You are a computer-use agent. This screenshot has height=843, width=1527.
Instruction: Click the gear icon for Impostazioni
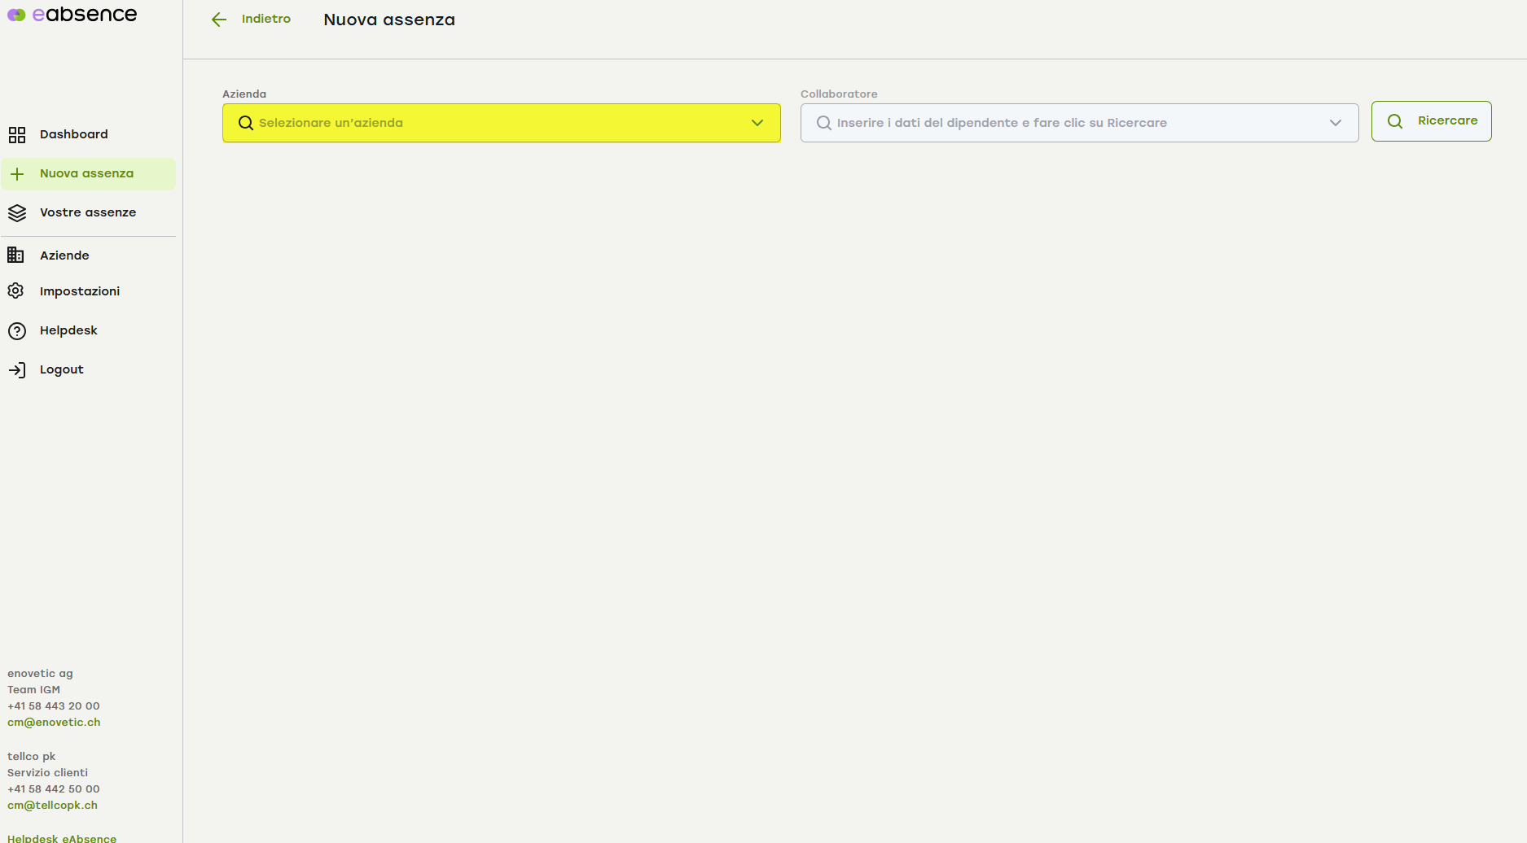15,291
